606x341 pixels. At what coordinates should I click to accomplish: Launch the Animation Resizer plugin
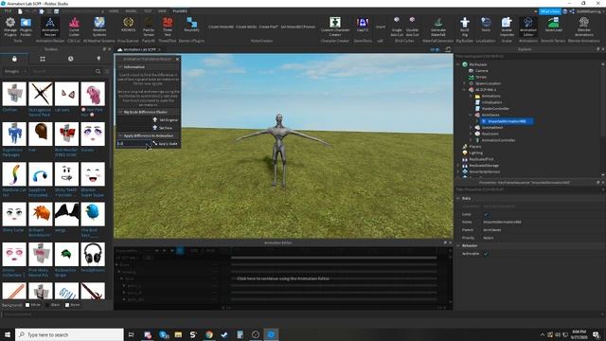(50, 27)
